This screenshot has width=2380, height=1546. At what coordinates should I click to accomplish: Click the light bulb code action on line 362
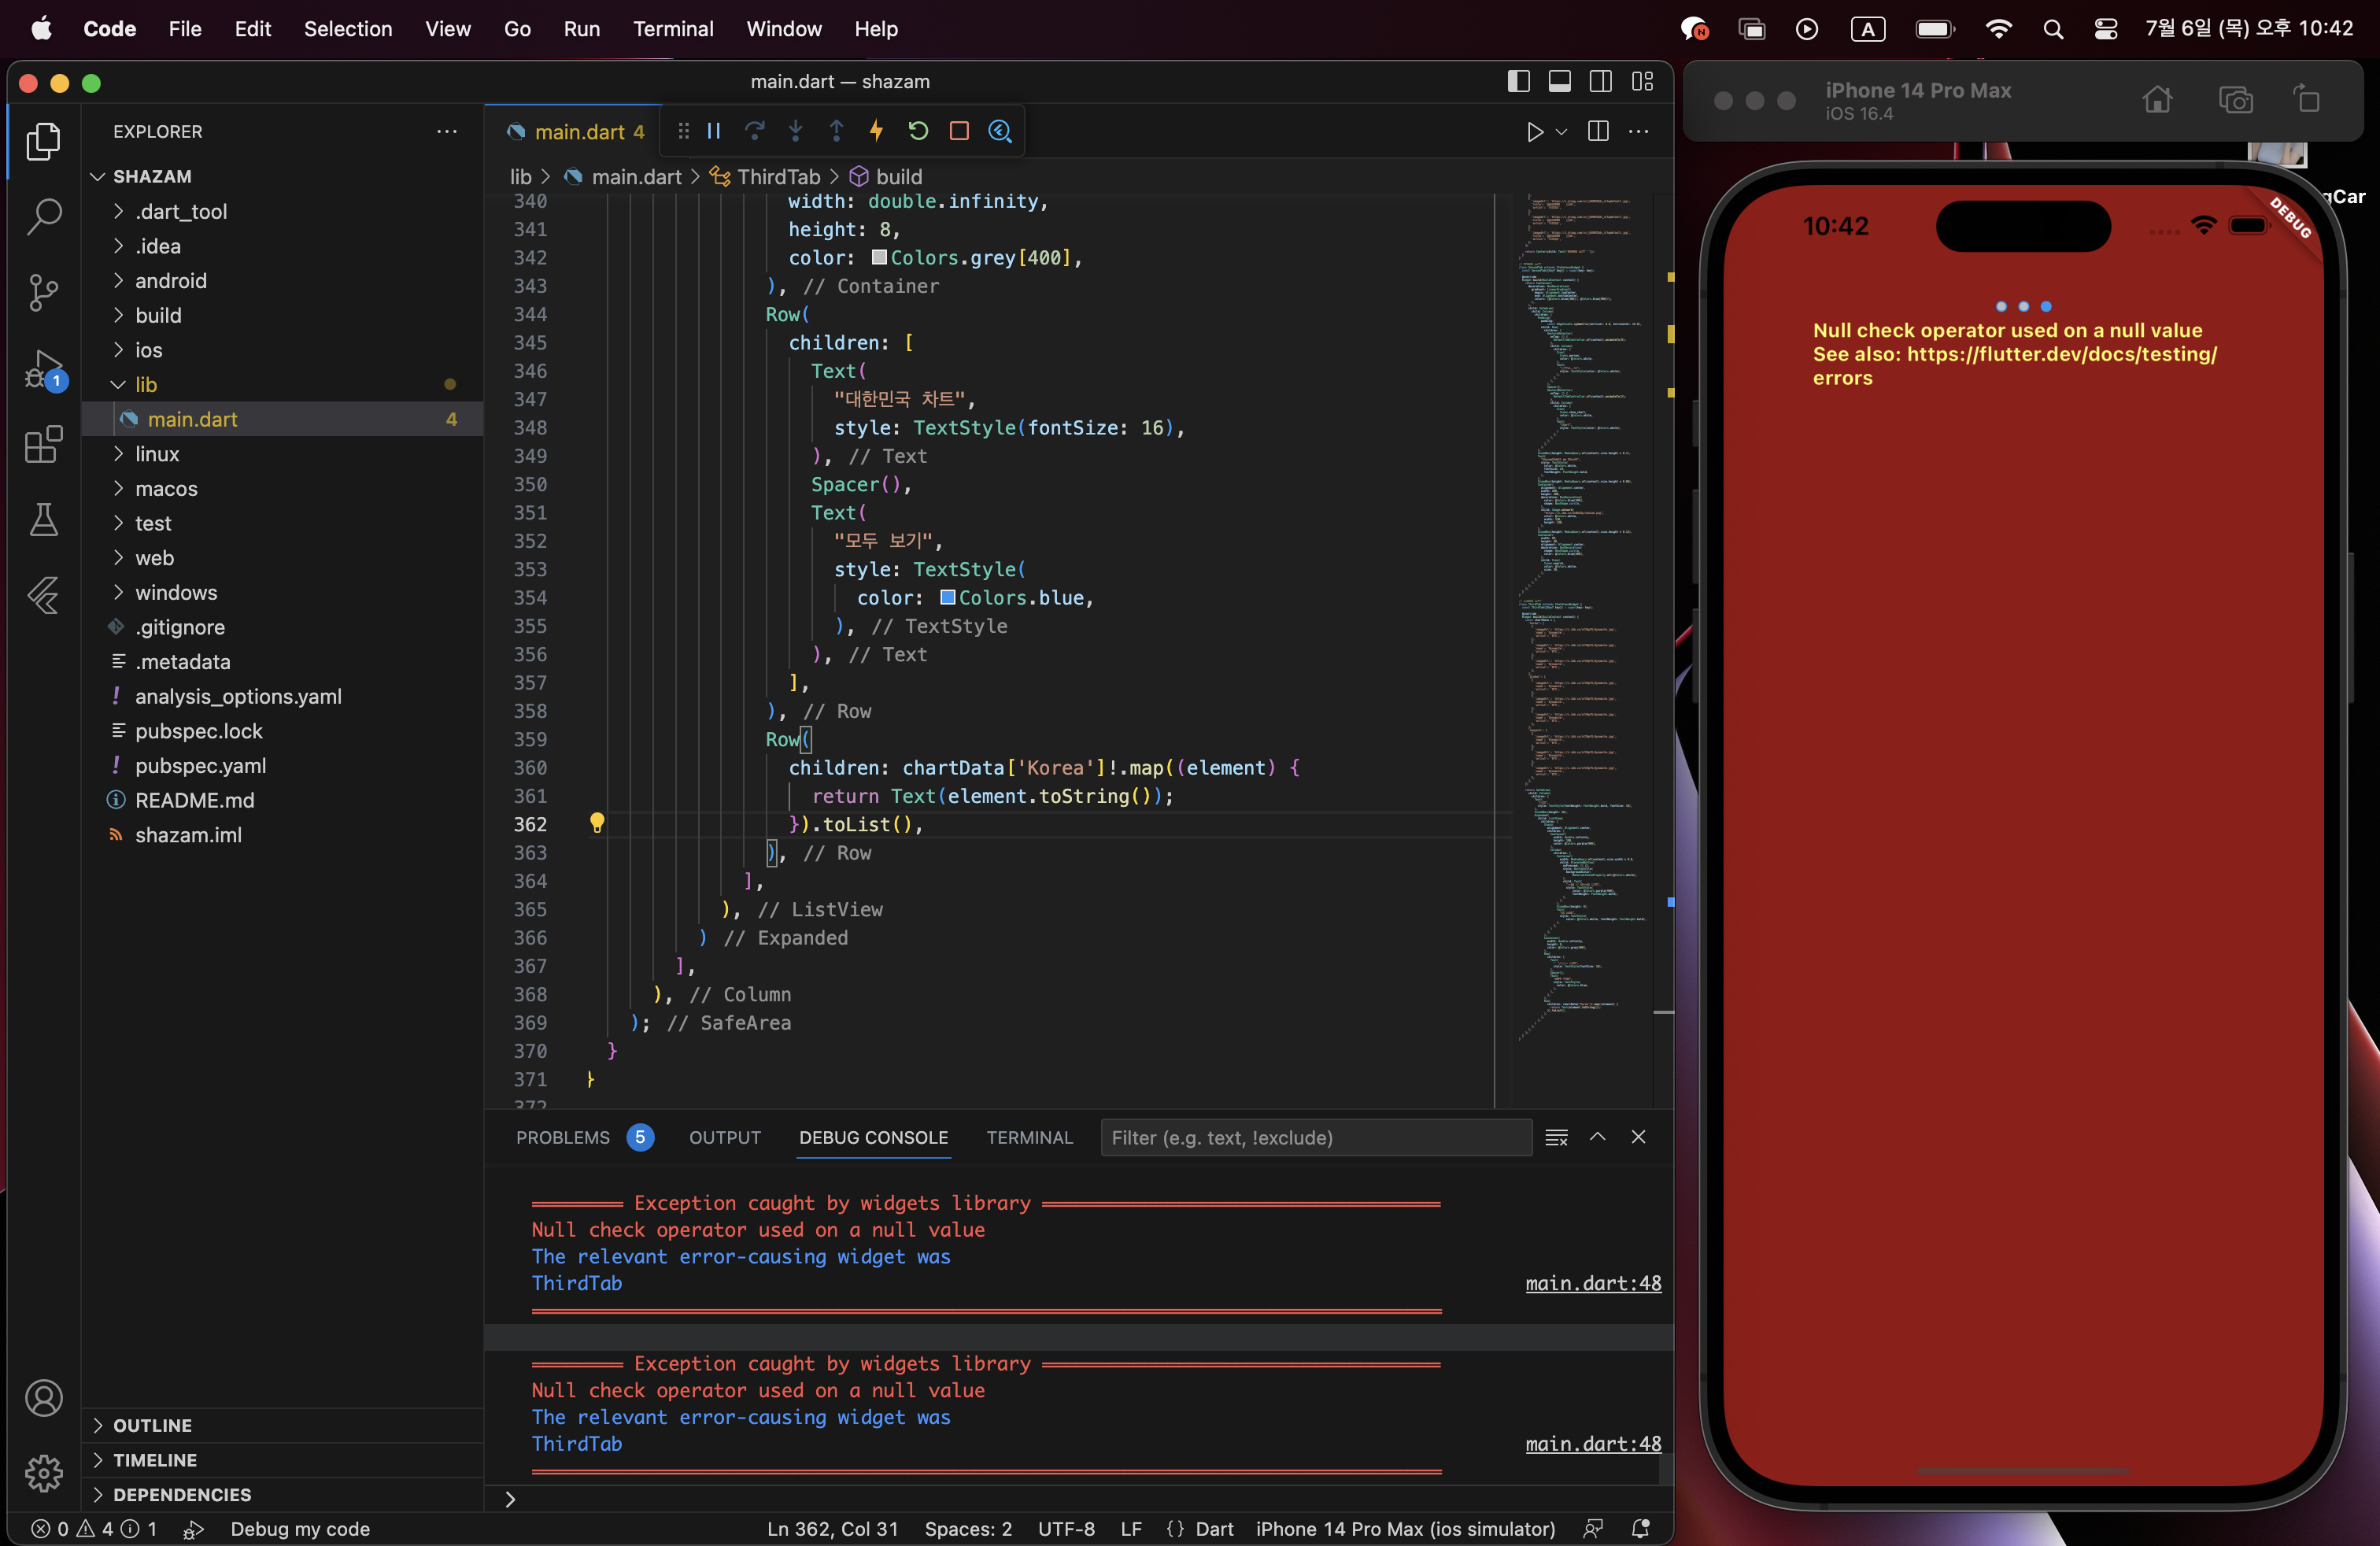(x=597, y=823)
